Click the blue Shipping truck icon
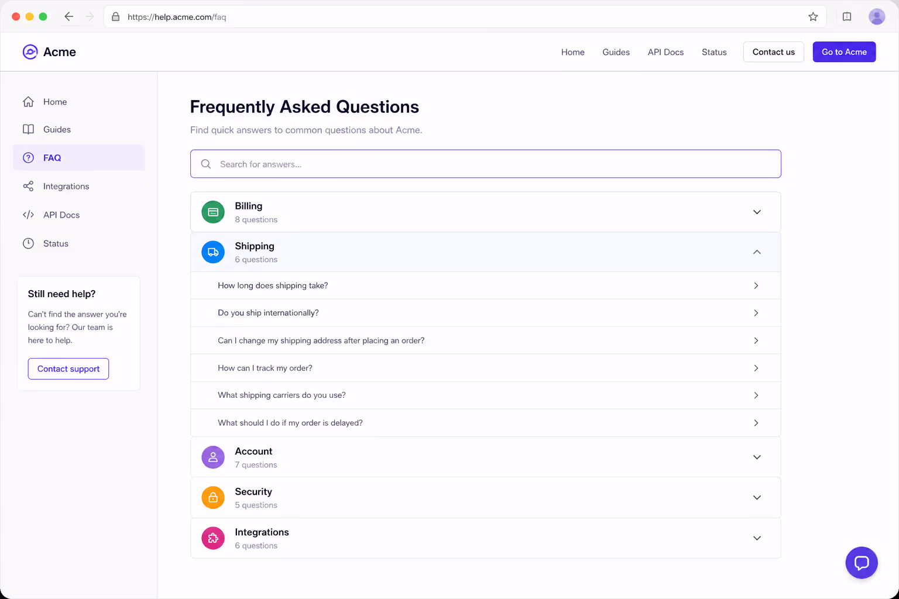This screenshot has height=599, width=899. [213, 252]
